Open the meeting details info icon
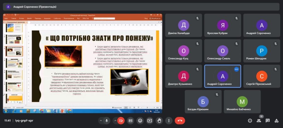Screen dimensions: 283x128 (250, 120)
